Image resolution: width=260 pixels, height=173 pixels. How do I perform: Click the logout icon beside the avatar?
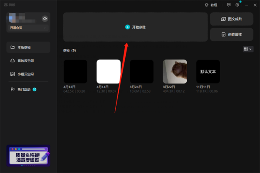pos(45,19)
